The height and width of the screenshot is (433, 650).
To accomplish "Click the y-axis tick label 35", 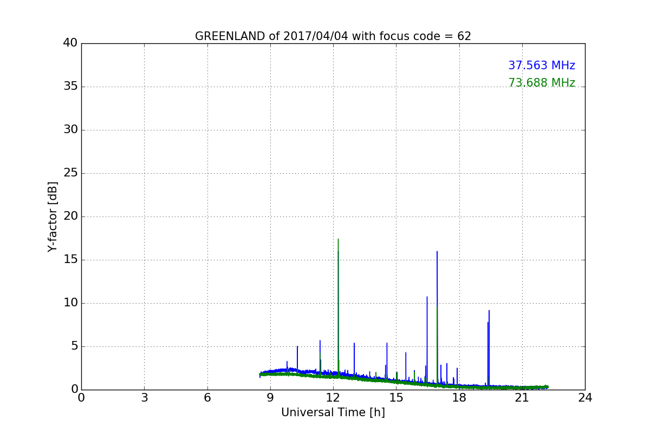I will click(70, 87).
